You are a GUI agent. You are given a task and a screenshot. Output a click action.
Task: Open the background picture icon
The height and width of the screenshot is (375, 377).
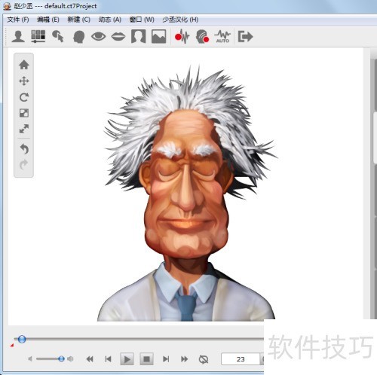click(x=158, y=37)
